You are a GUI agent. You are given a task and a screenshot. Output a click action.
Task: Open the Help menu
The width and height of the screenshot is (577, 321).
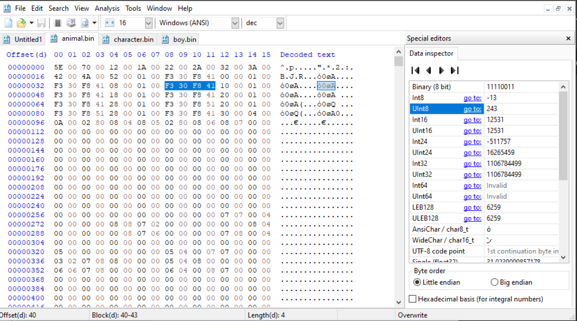coord(185,8)
